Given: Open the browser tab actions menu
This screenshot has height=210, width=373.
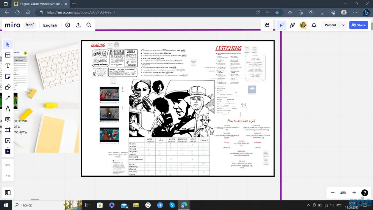Looking at the screenshot, I should [6, 4].
